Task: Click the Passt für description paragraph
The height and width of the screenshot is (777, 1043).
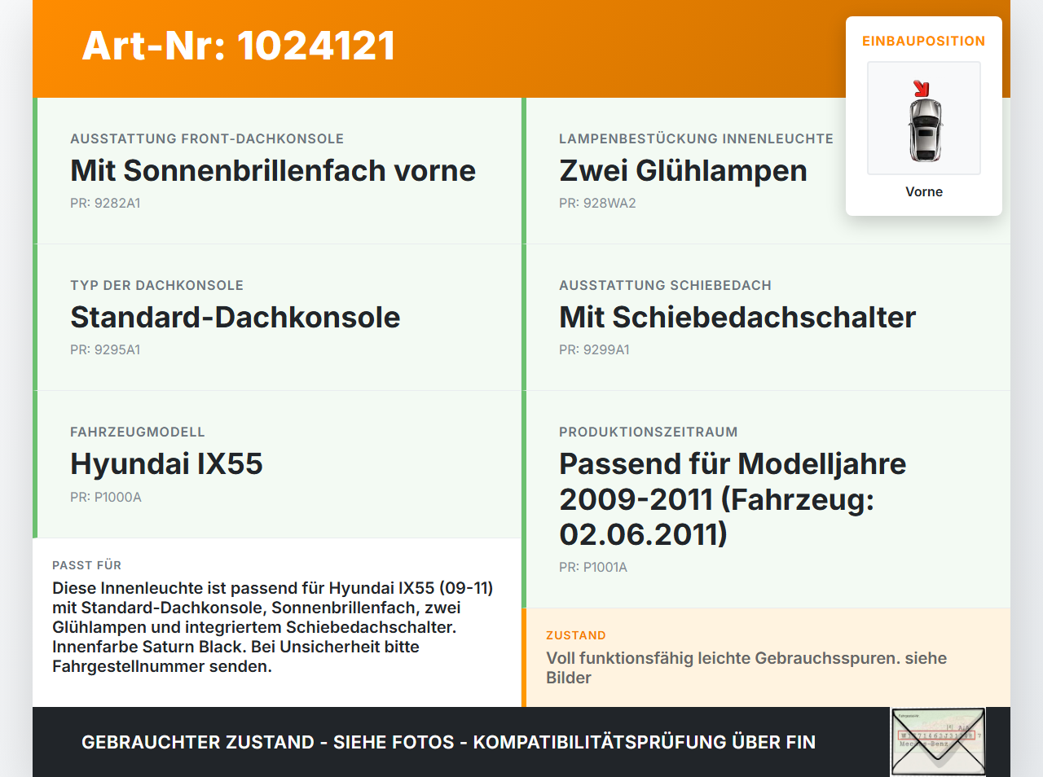Action: (273, 627)
